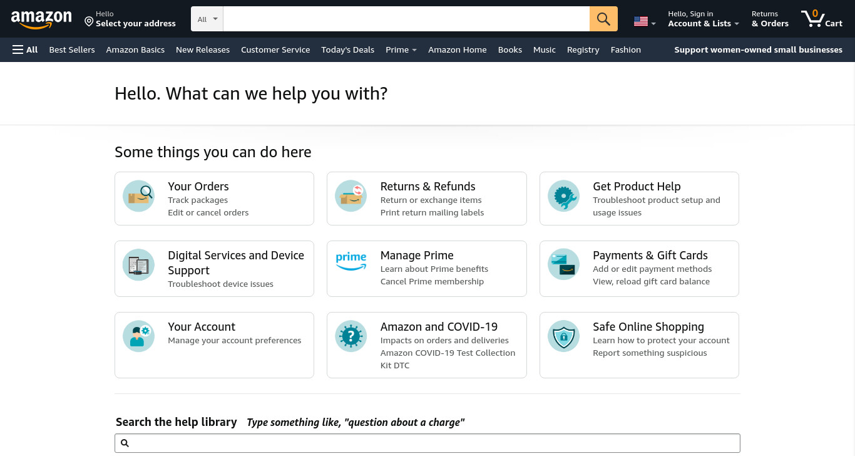This screenshot has width=855, height=456.
Task: Open the All search category dropdown
Action: [x=207, y=19]
